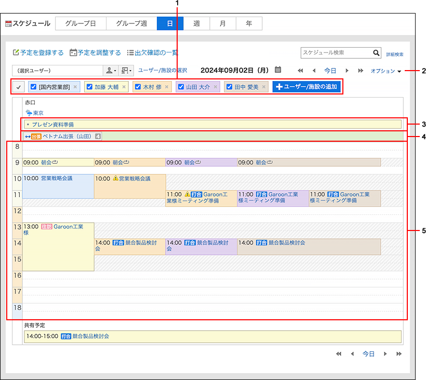Expand the user icon dropdown

click(111, 71)
